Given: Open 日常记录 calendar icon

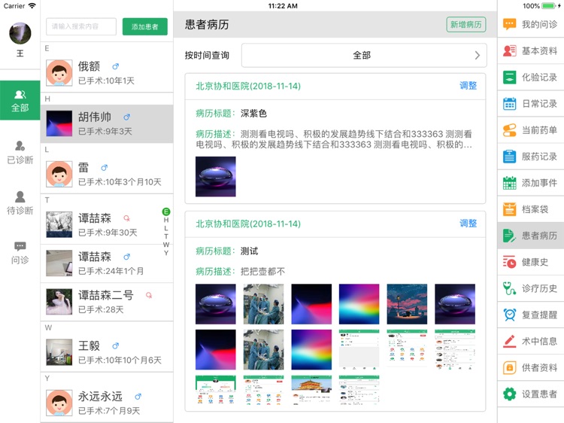Looking at the screenshot, I should click(509, 104).
